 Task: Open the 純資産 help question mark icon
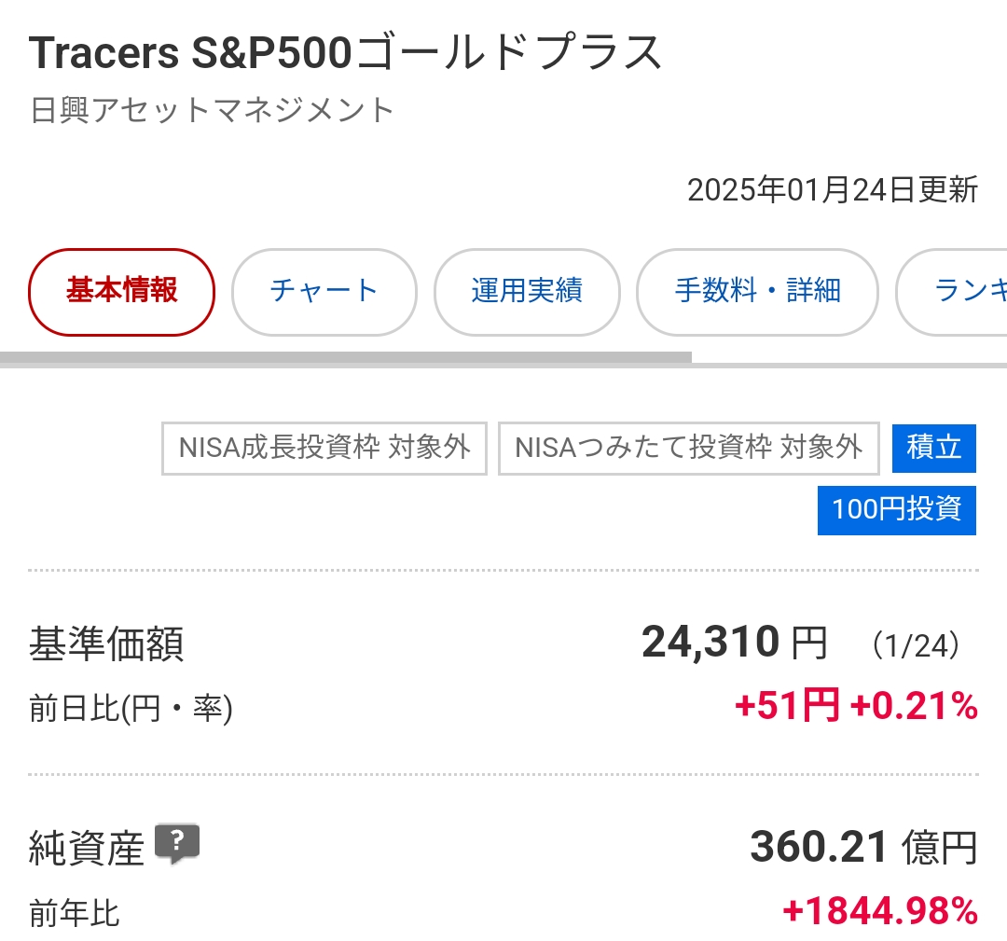tap(177, 844)
